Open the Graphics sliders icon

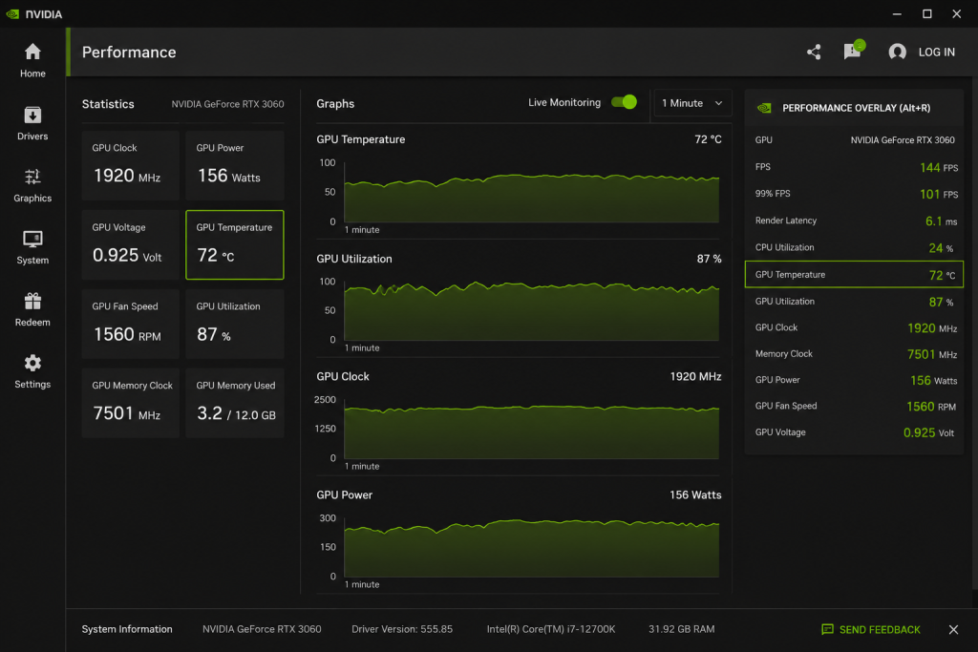[x=32, y=177]
